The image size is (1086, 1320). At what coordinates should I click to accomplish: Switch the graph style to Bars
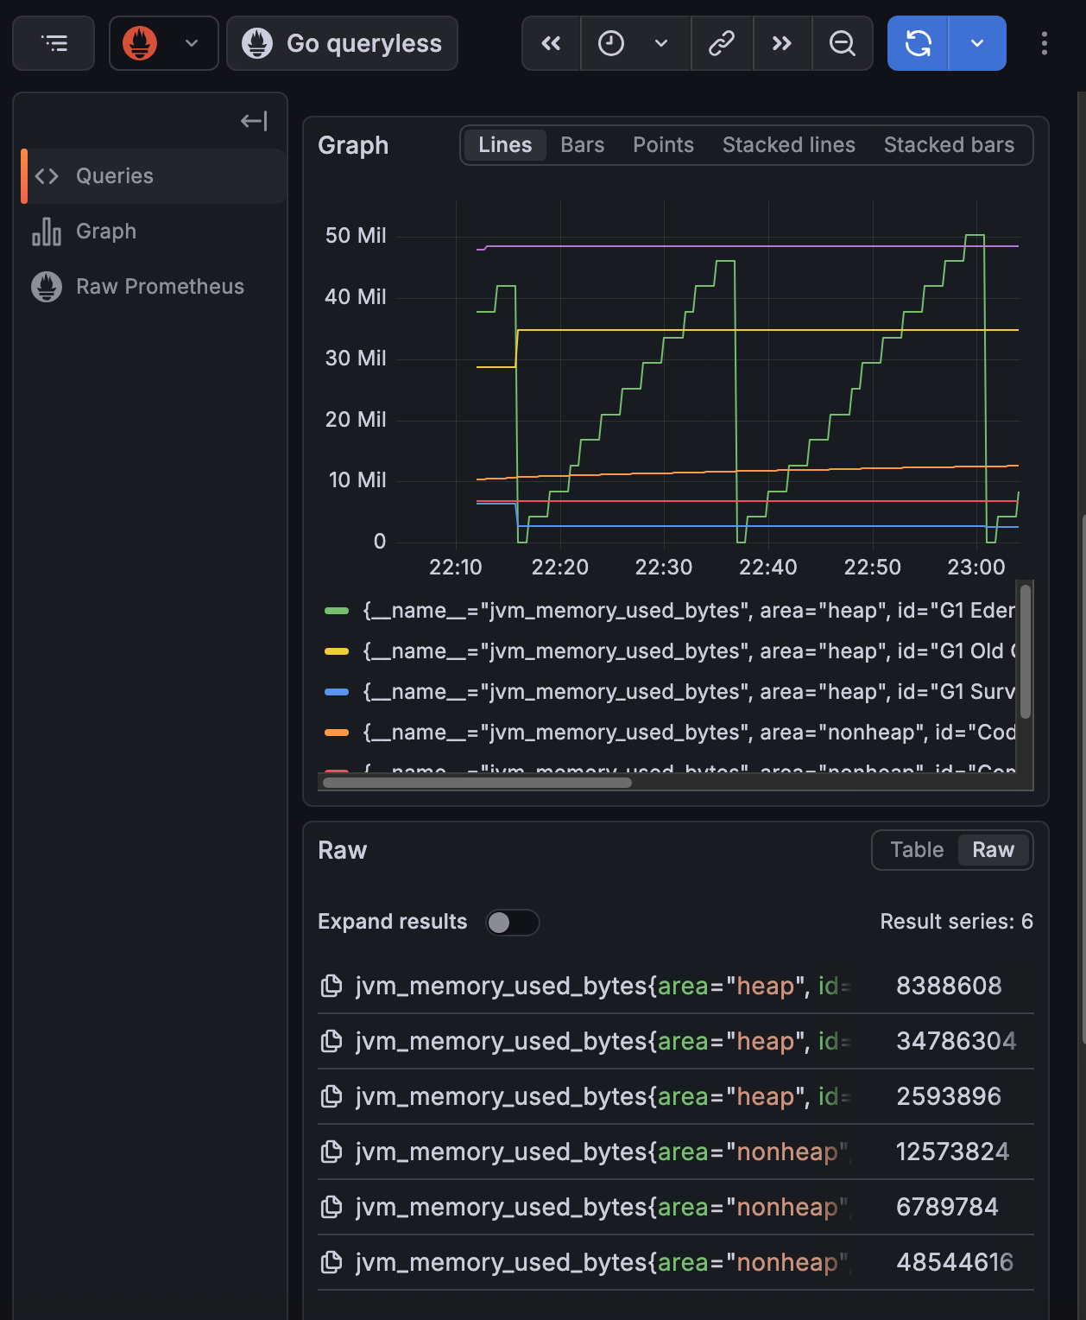[582, 144]
